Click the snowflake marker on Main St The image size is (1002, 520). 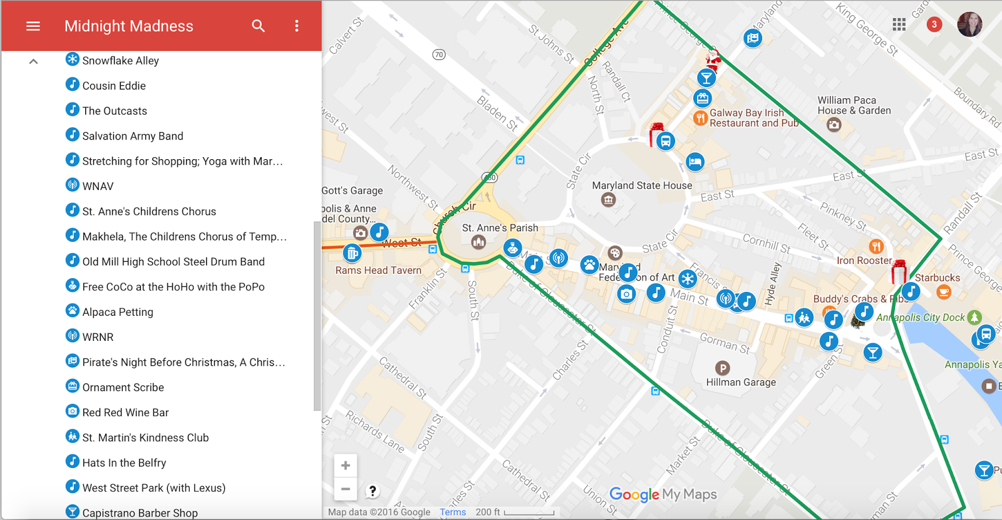click(688, 278)
